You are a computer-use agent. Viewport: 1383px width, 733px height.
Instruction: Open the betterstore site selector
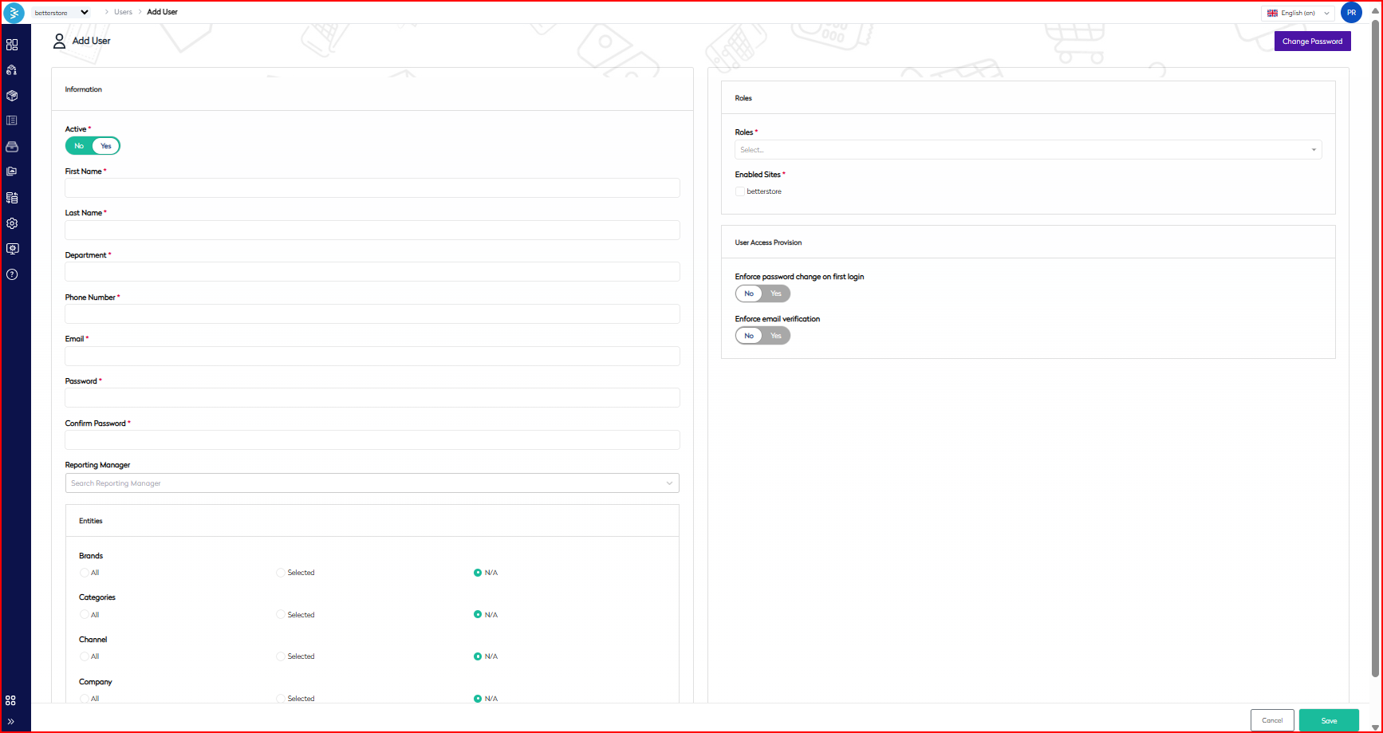click(x=61, y=13)
